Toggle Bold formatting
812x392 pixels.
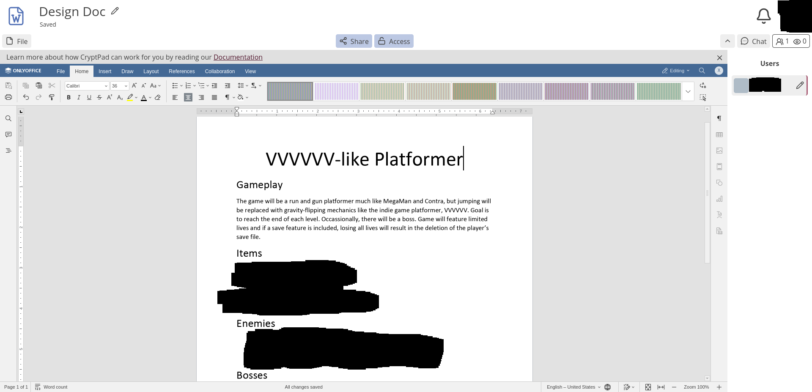[69, 98]
